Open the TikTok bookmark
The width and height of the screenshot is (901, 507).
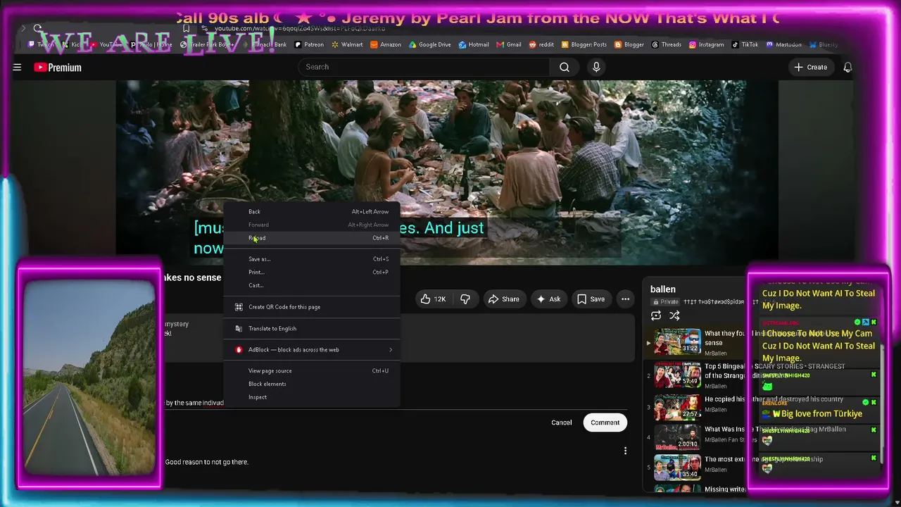(x=745, y=44)
